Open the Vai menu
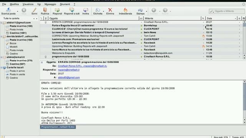Image resolution: width=246 pixels, height=138 pixels. pos(39,4)
